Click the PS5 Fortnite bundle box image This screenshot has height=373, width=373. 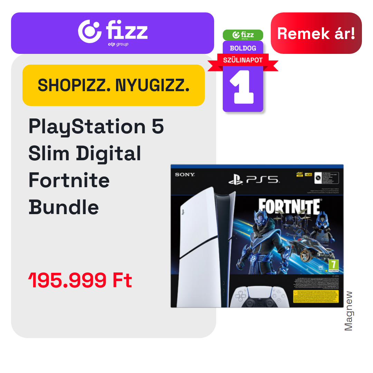click(x=257, y=236)
